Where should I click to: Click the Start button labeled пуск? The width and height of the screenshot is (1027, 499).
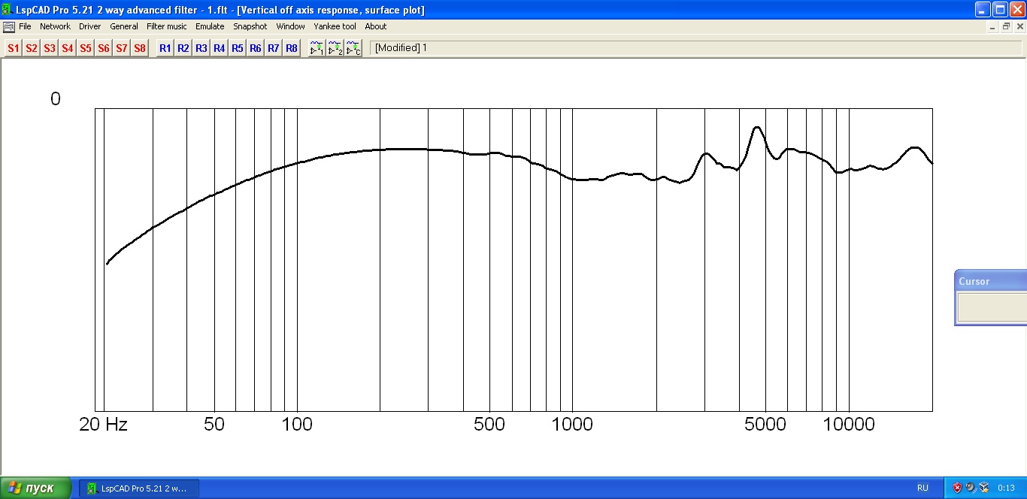point(35,488)
